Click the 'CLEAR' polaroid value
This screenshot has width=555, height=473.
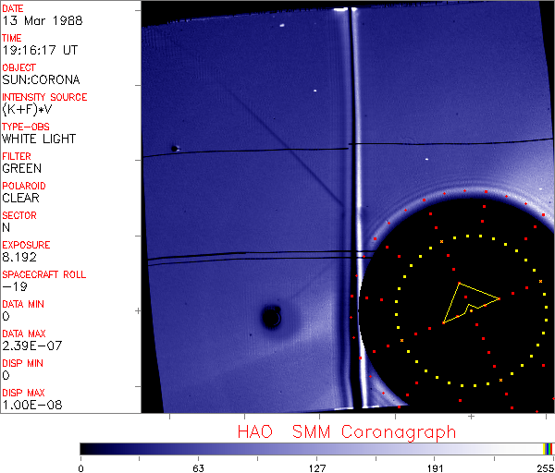21,199
